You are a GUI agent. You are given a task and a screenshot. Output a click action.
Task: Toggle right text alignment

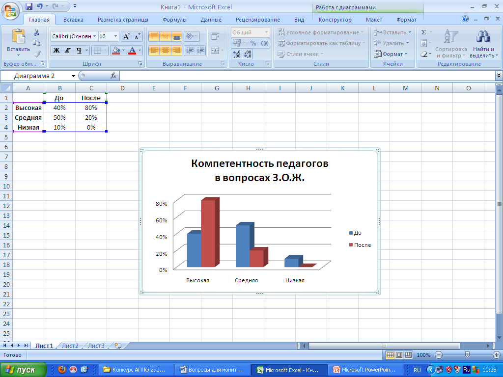(177, 51)
